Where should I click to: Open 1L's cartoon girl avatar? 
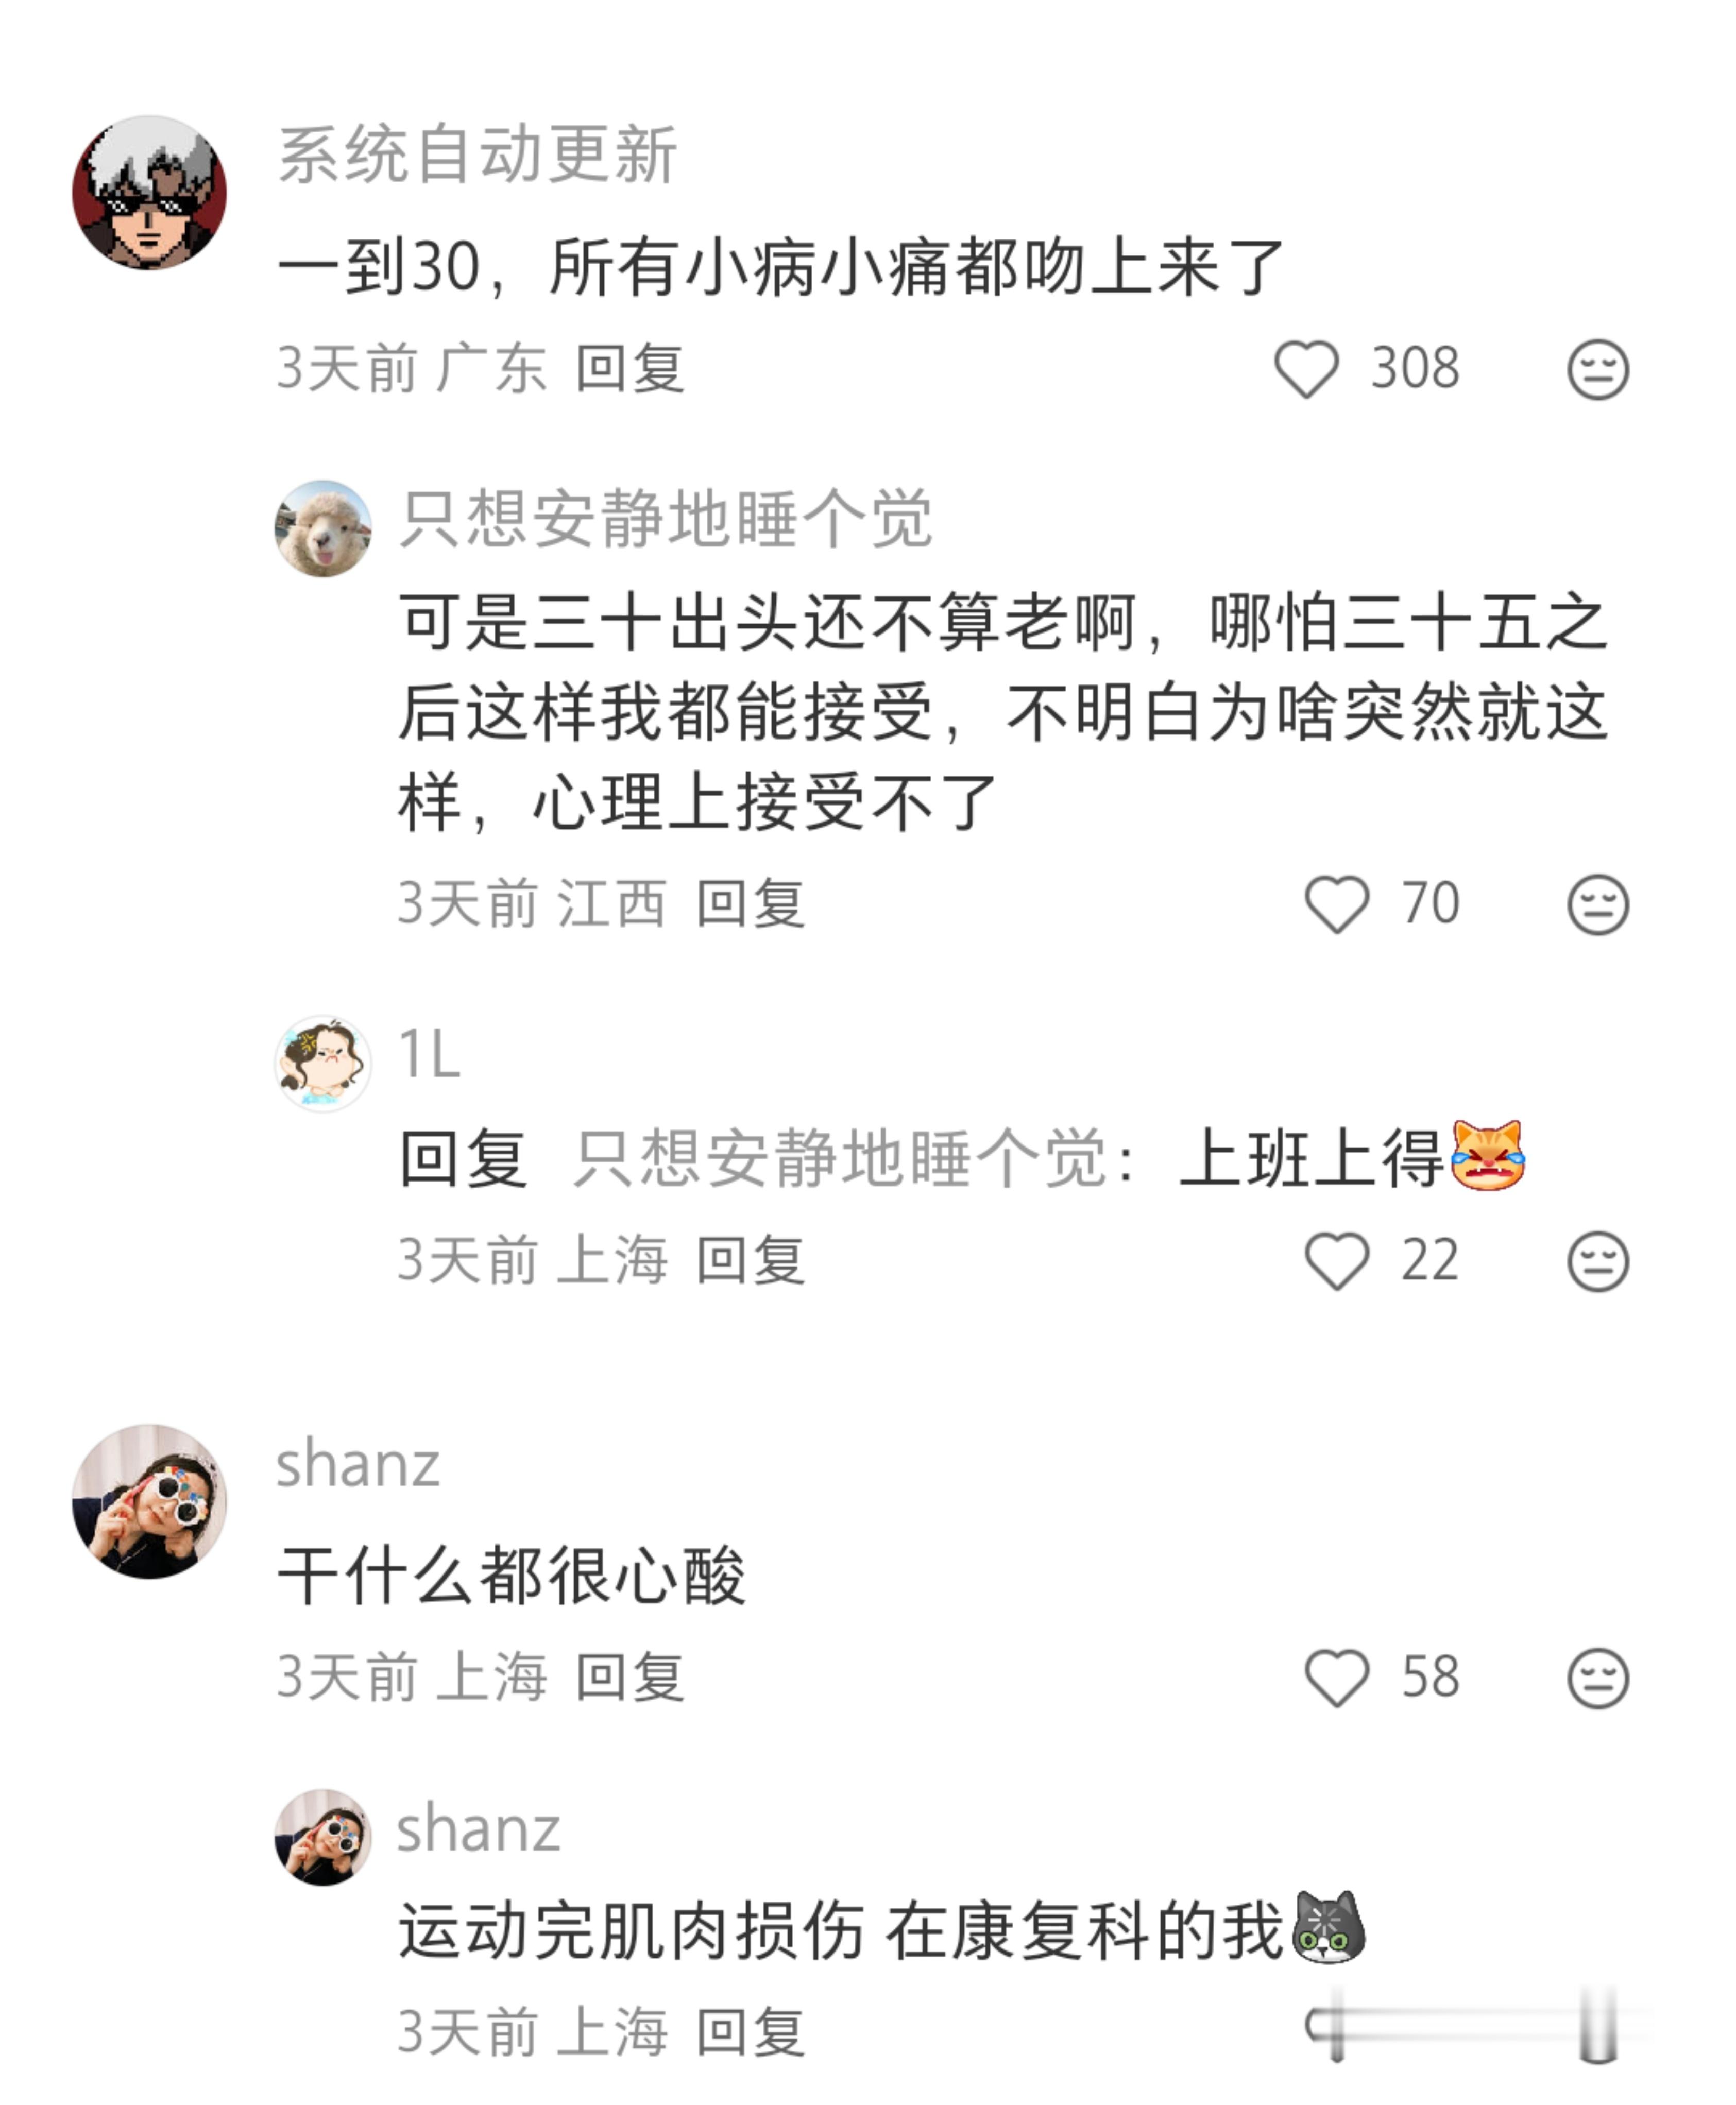[323, 1063]
